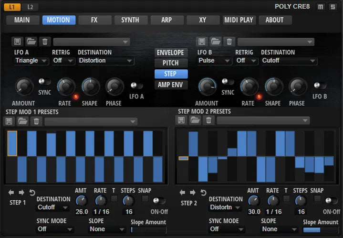Reset Step 2 pattern with the reset icon
The width and height of the screenshot is (343, 238).
pyautogui.click(x=203, y=193)
